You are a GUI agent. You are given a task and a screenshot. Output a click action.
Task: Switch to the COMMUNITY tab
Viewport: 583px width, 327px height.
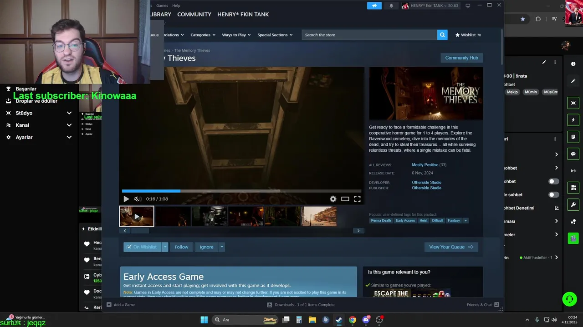pos(194,15)
